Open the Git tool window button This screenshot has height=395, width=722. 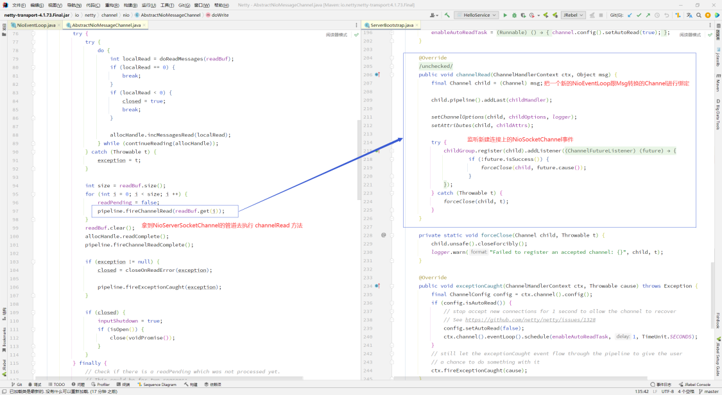click(17, 385)
